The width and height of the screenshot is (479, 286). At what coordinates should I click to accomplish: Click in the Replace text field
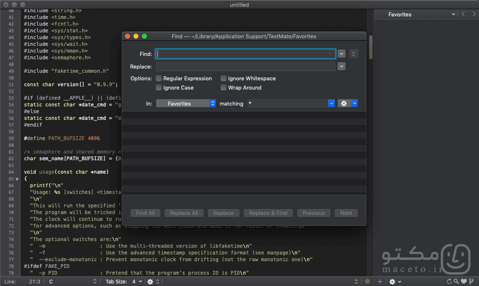click(x=245, y=66)
